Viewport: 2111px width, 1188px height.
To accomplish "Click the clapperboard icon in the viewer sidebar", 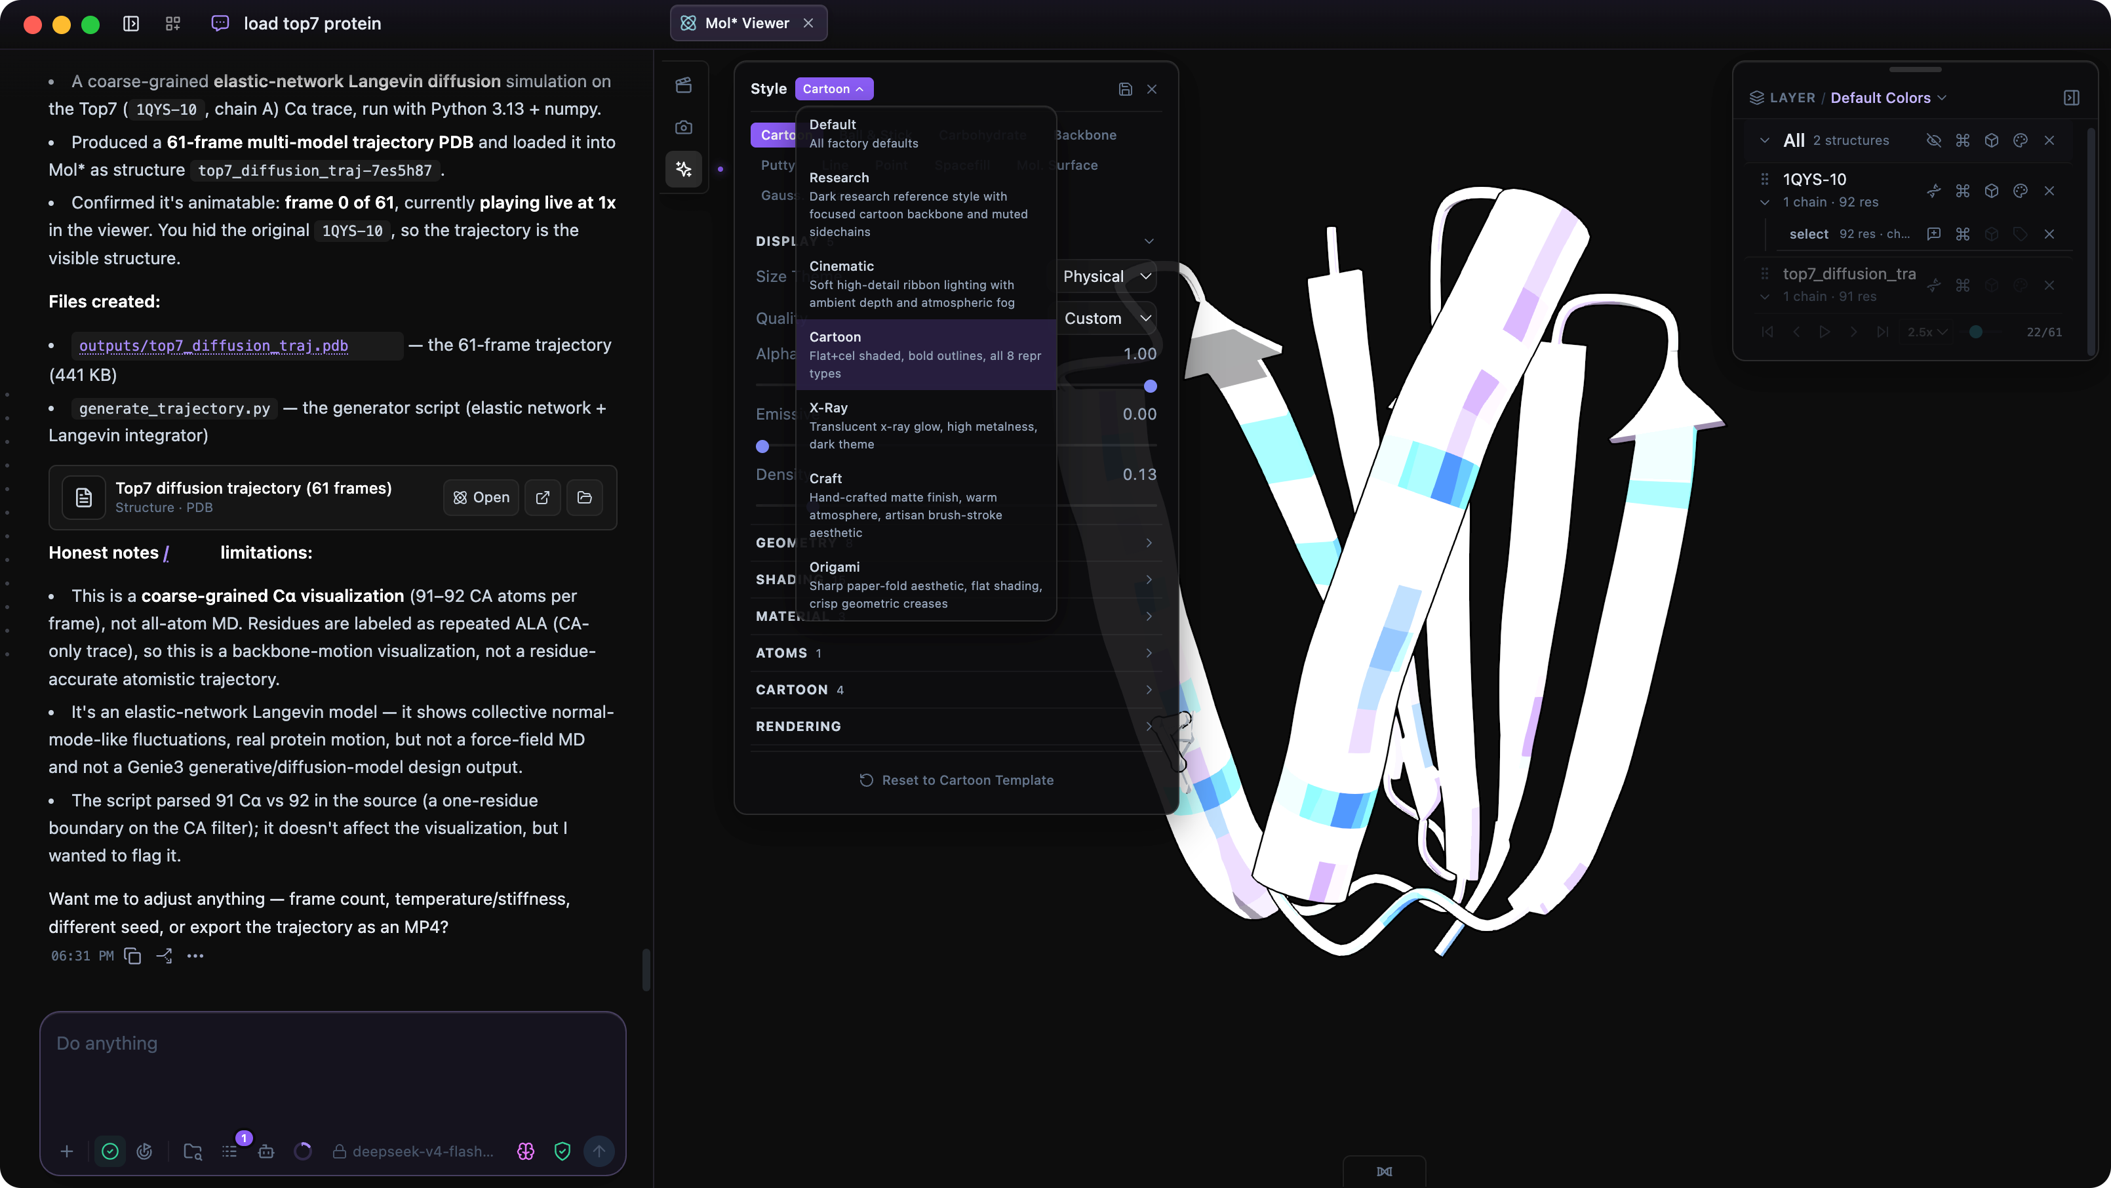I will (683, 85).
